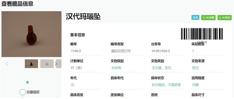Viewport: 234px width, 99px height.
Task: Click the 未休眠 status badge
Action: coord(208,18)
